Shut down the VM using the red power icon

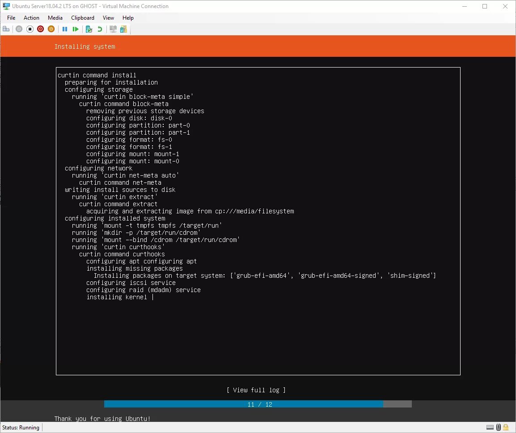click(x=41, y=29)
